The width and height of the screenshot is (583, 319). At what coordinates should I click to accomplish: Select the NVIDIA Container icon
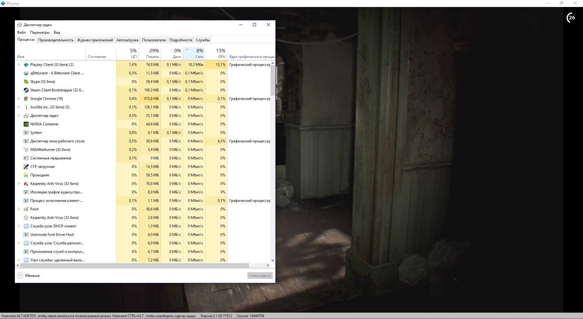[x=26, y=124]
